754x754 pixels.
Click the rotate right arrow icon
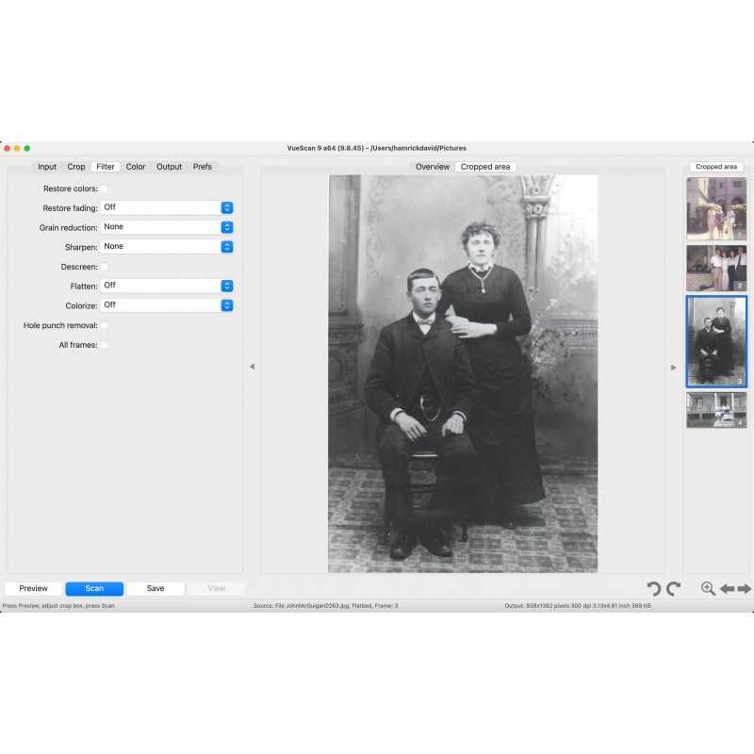673,589
